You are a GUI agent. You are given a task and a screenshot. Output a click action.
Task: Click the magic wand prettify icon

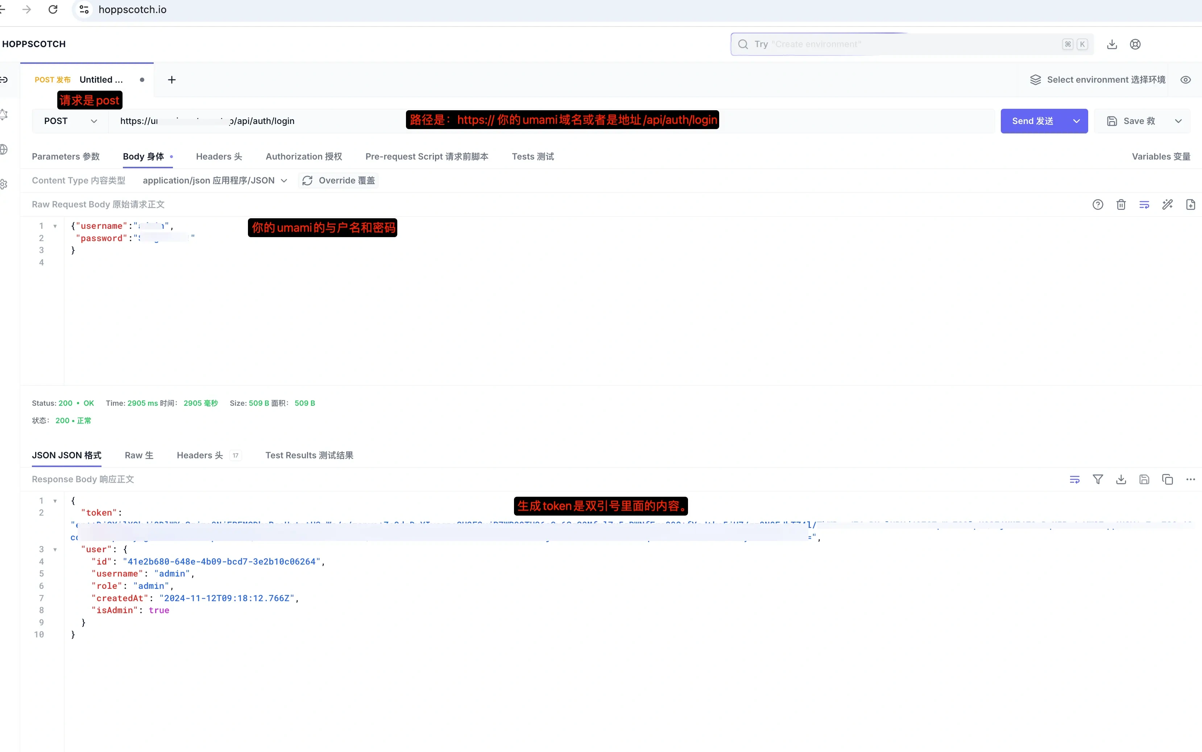(x=1167, y=204)
